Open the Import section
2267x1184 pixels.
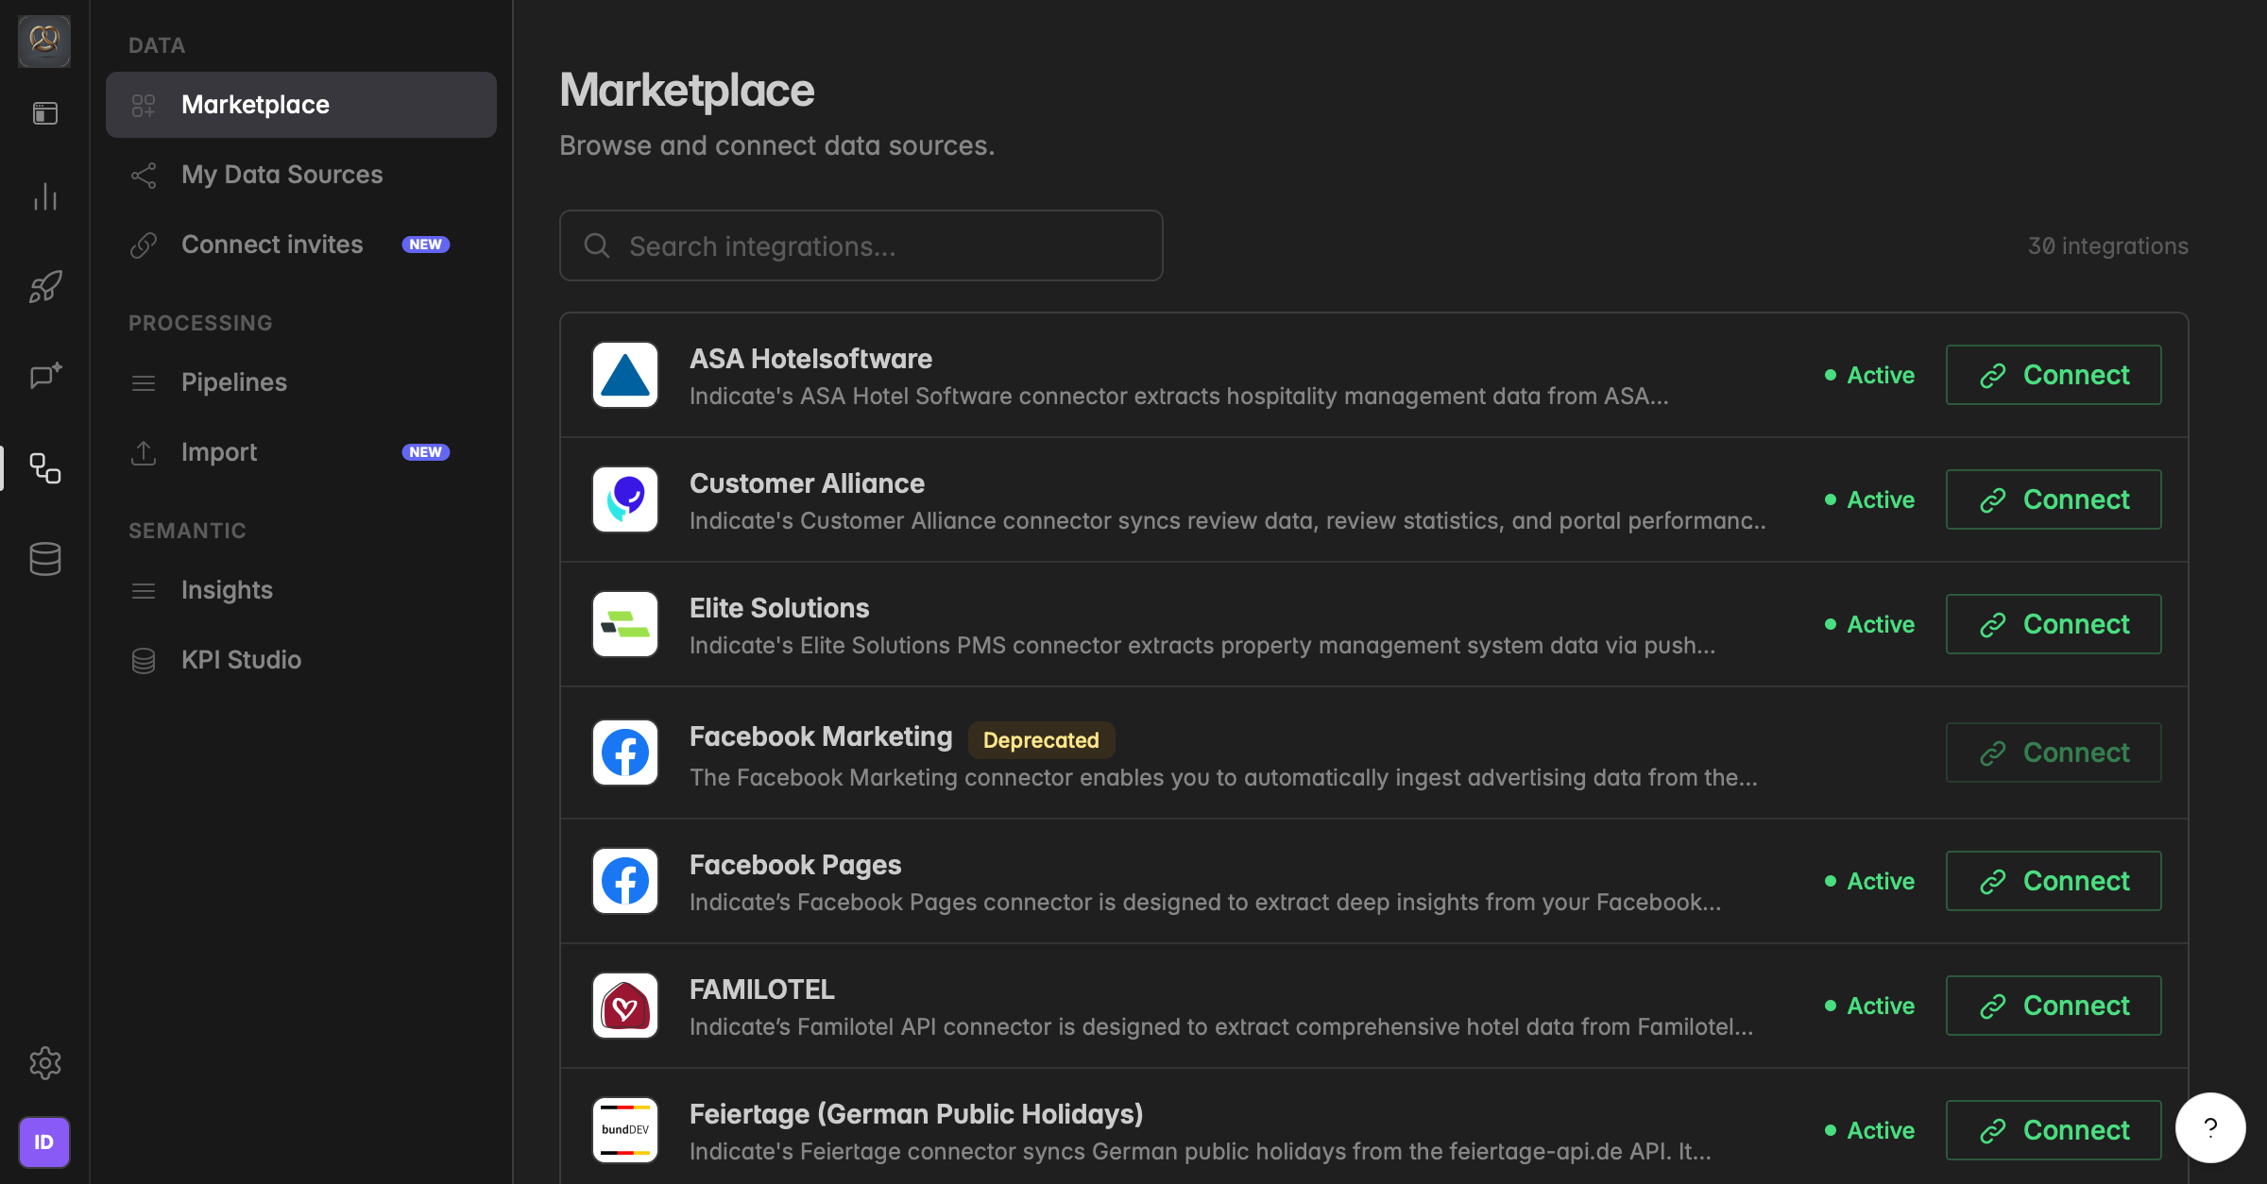point(301,452)
